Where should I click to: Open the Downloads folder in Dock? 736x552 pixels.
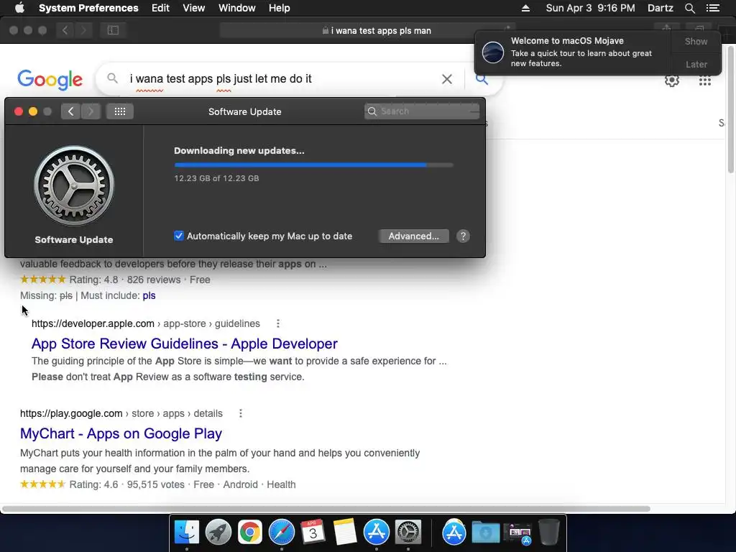point(485,533)
